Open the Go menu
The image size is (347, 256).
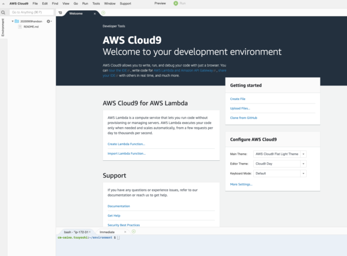click(x=76, y=4)
